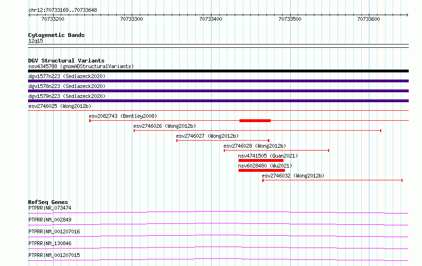This screenshot has width=422, height=266.
Task: Click the nsv4345788 gnomAD structural variant label
Action: (81, 66)
